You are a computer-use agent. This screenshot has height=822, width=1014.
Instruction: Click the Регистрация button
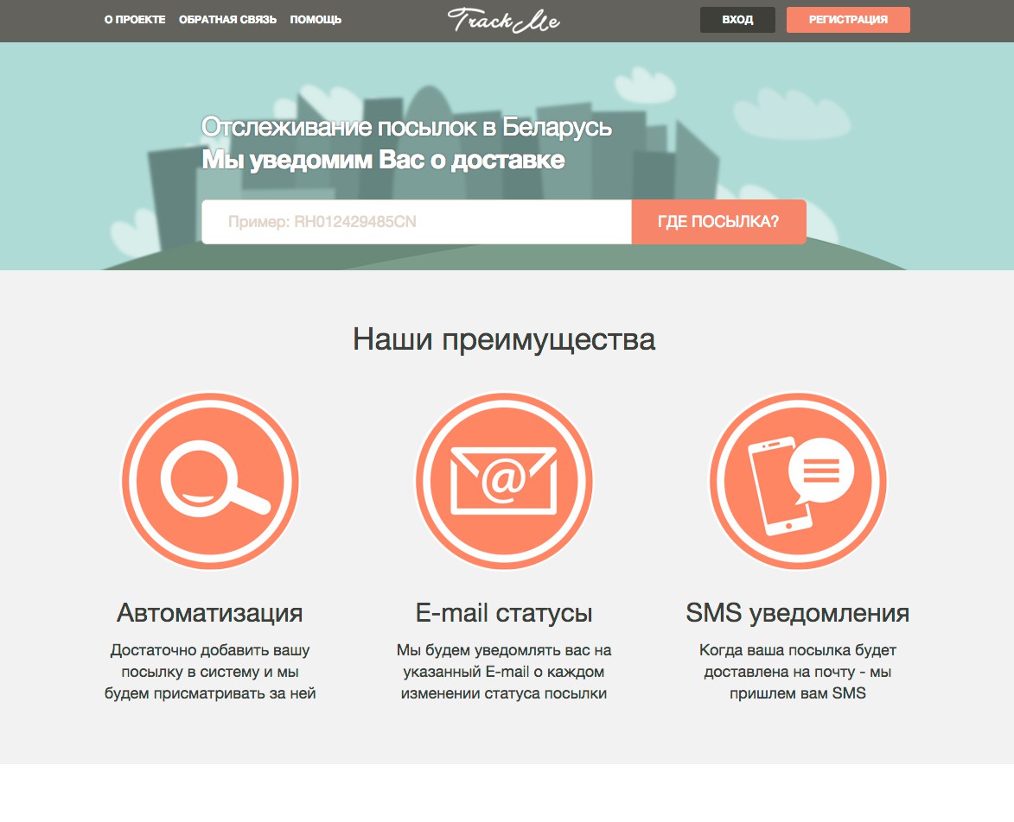click(x=848, y=20)
